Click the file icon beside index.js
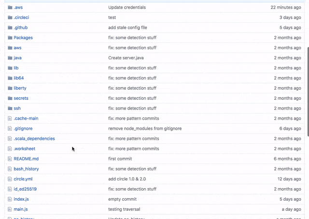Screen dimensions: 309x219 click(x=10, y=199)
